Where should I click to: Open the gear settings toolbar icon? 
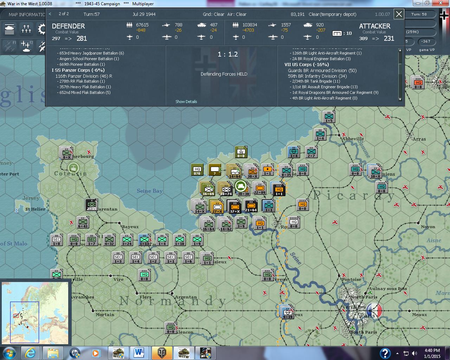pyautogui.click(x=42, y=29)
